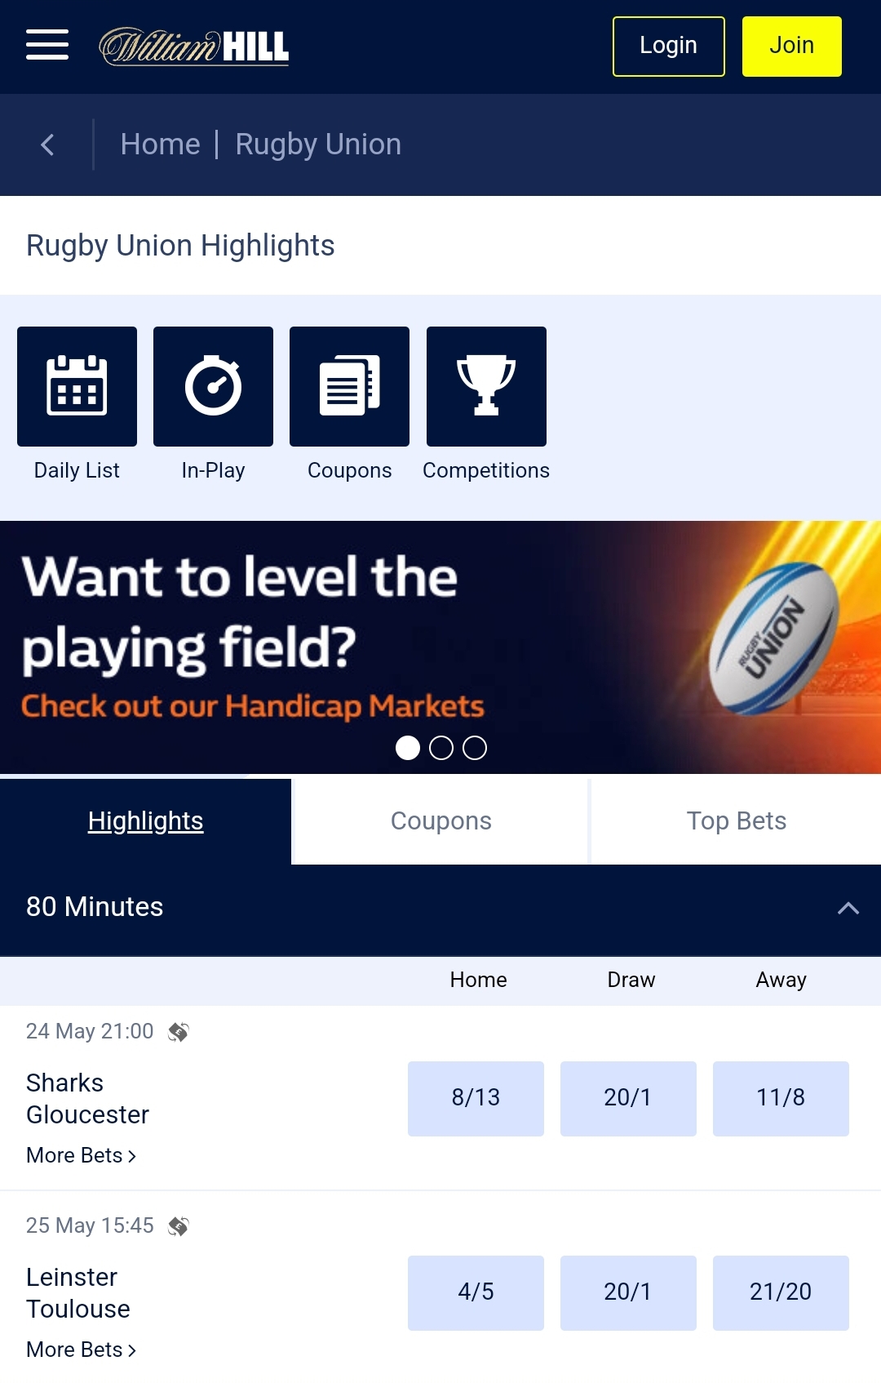This screenshot has width=881, height=1383.
Task: Switch to the Top Bets tab
Action: click(x=736, y=820)
